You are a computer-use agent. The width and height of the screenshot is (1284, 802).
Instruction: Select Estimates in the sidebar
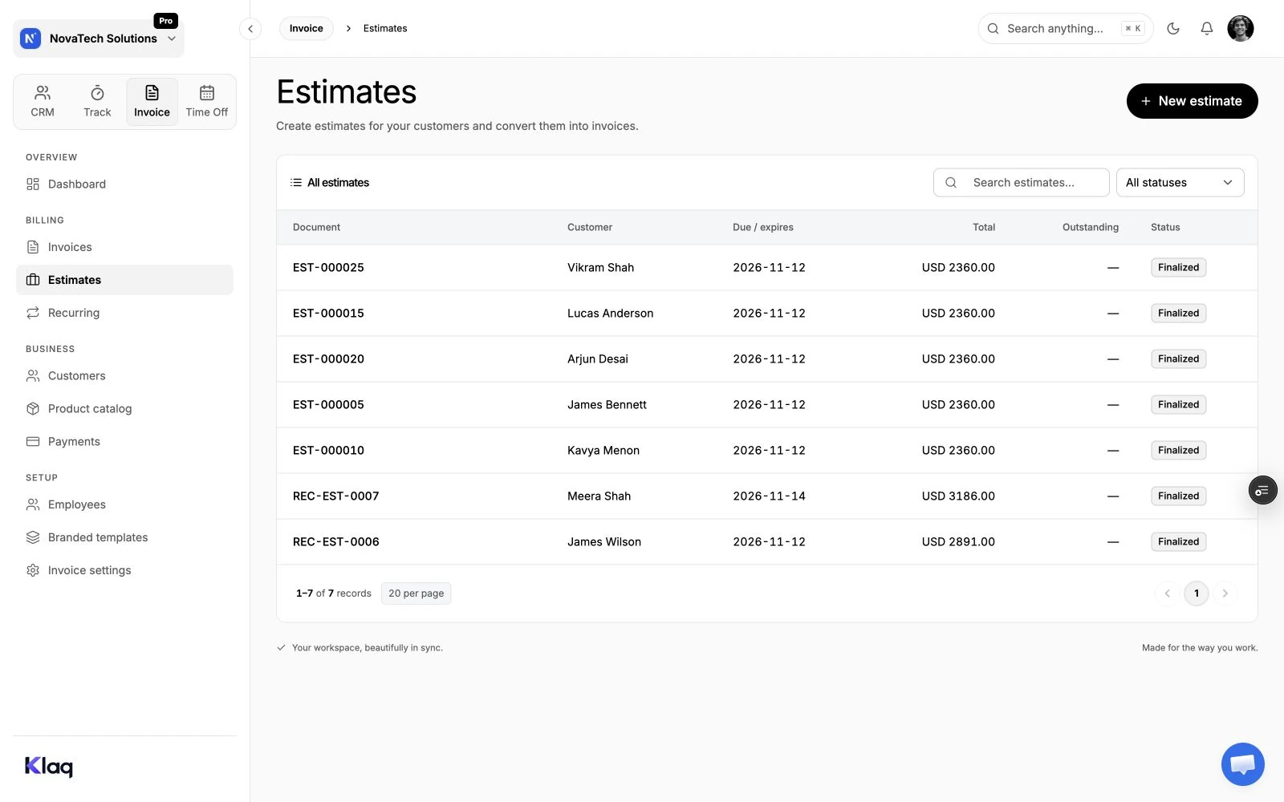(124, 280)
